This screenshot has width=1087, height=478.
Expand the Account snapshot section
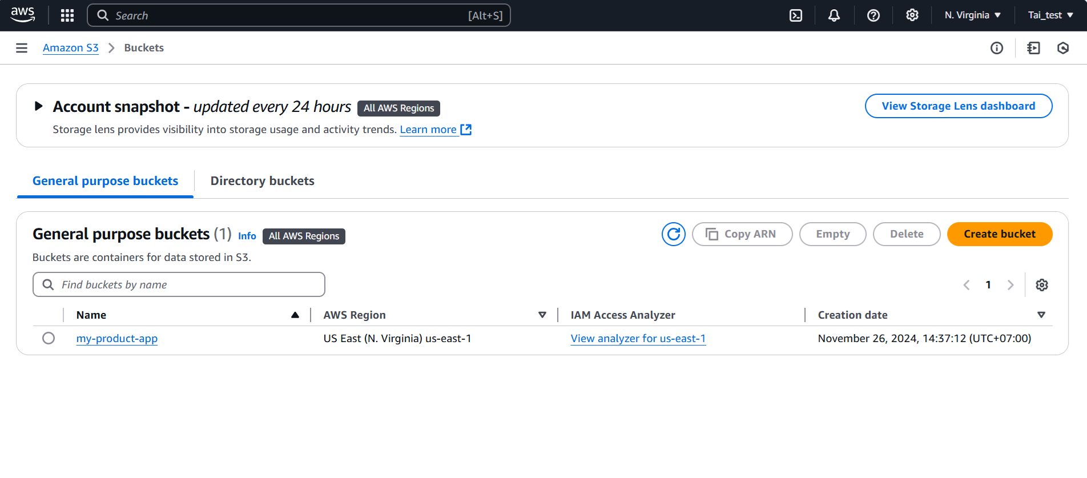[x=38, y=106]
